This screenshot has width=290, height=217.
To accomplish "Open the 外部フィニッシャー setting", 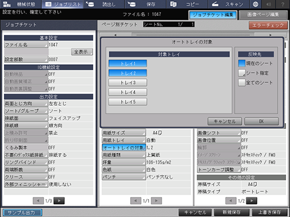I will tap(26, 184).
